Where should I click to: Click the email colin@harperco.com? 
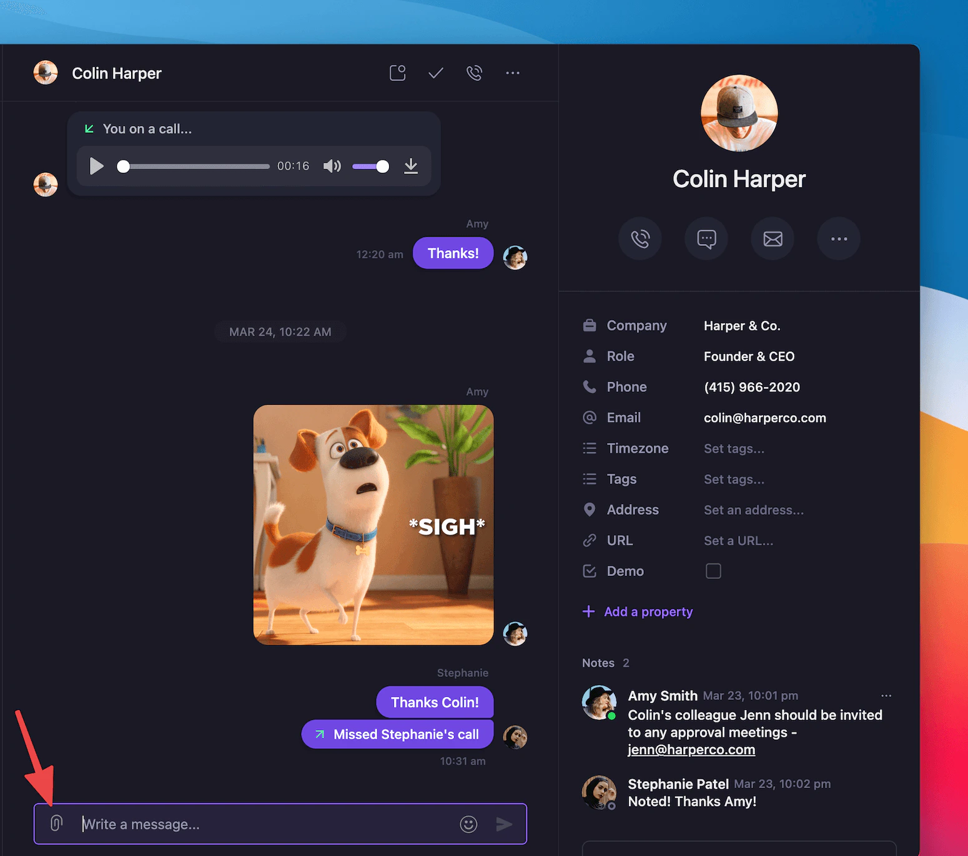click(x=765, y=418)
